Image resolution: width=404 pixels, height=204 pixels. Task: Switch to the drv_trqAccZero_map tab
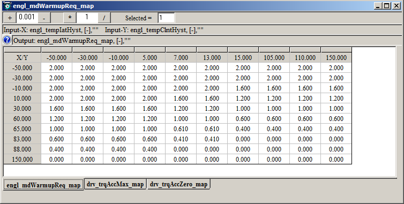pos(178,184)
